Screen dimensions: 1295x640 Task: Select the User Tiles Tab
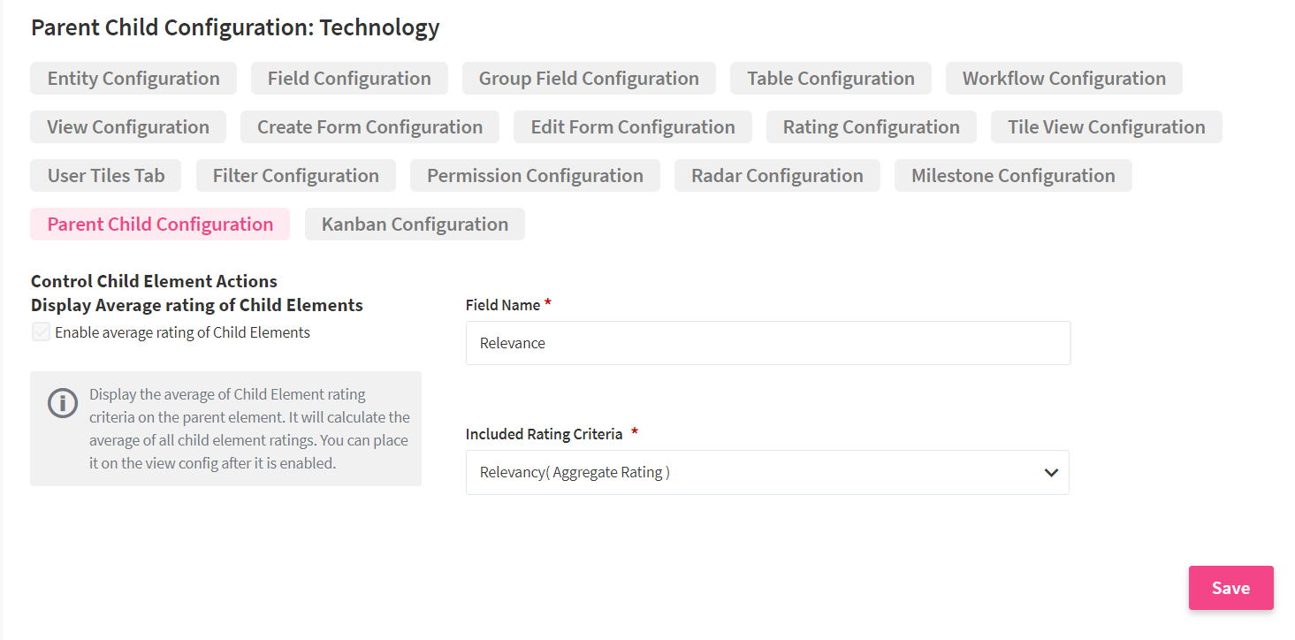click(x=106, y=176)
